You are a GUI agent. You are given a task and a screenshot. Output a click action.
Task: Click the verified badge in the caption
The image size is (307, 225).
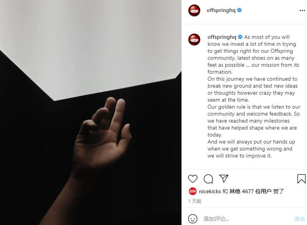(x=240, y=37)
